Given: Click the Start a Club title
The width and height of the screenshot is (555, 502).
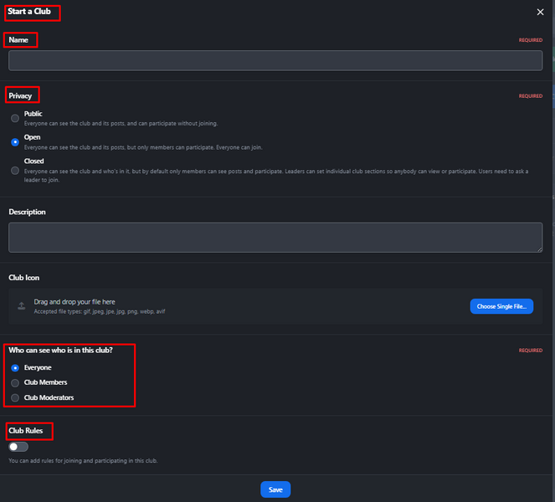Looking at the screenshot, I should tap(29, 12).
